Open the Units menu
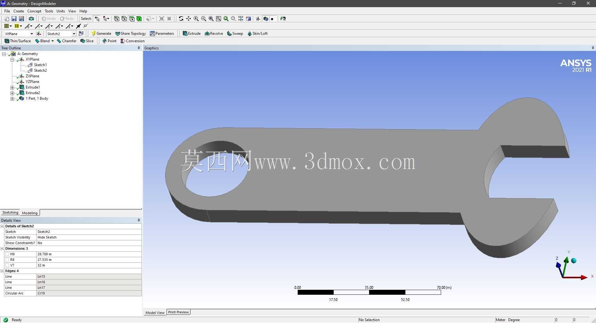This screenshot has width=596, height=323. [61, 11]
